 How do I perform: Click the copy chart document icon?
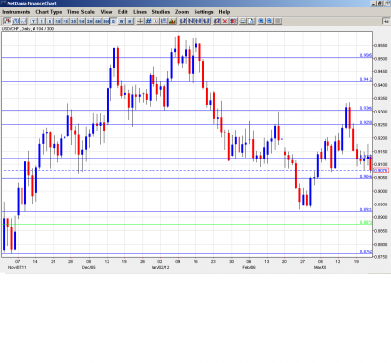251,22
